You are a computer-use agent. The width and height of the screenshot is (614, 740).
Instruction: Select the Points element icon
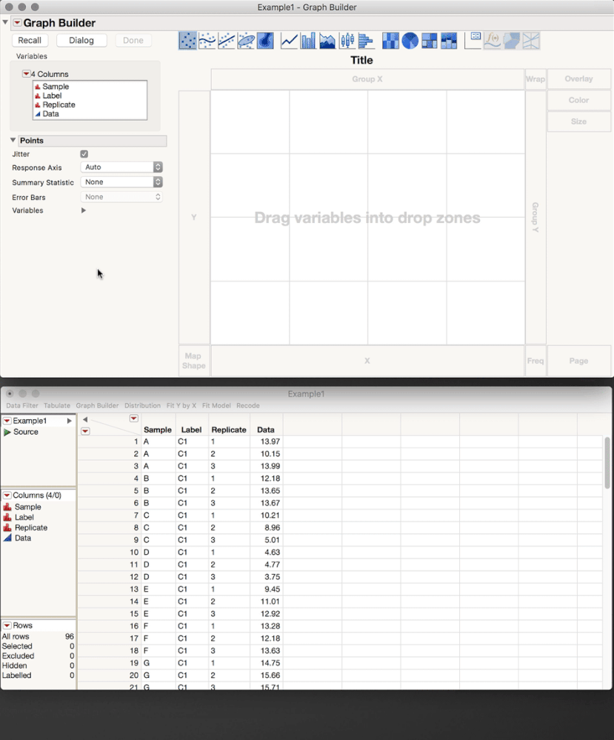(188, 41)
